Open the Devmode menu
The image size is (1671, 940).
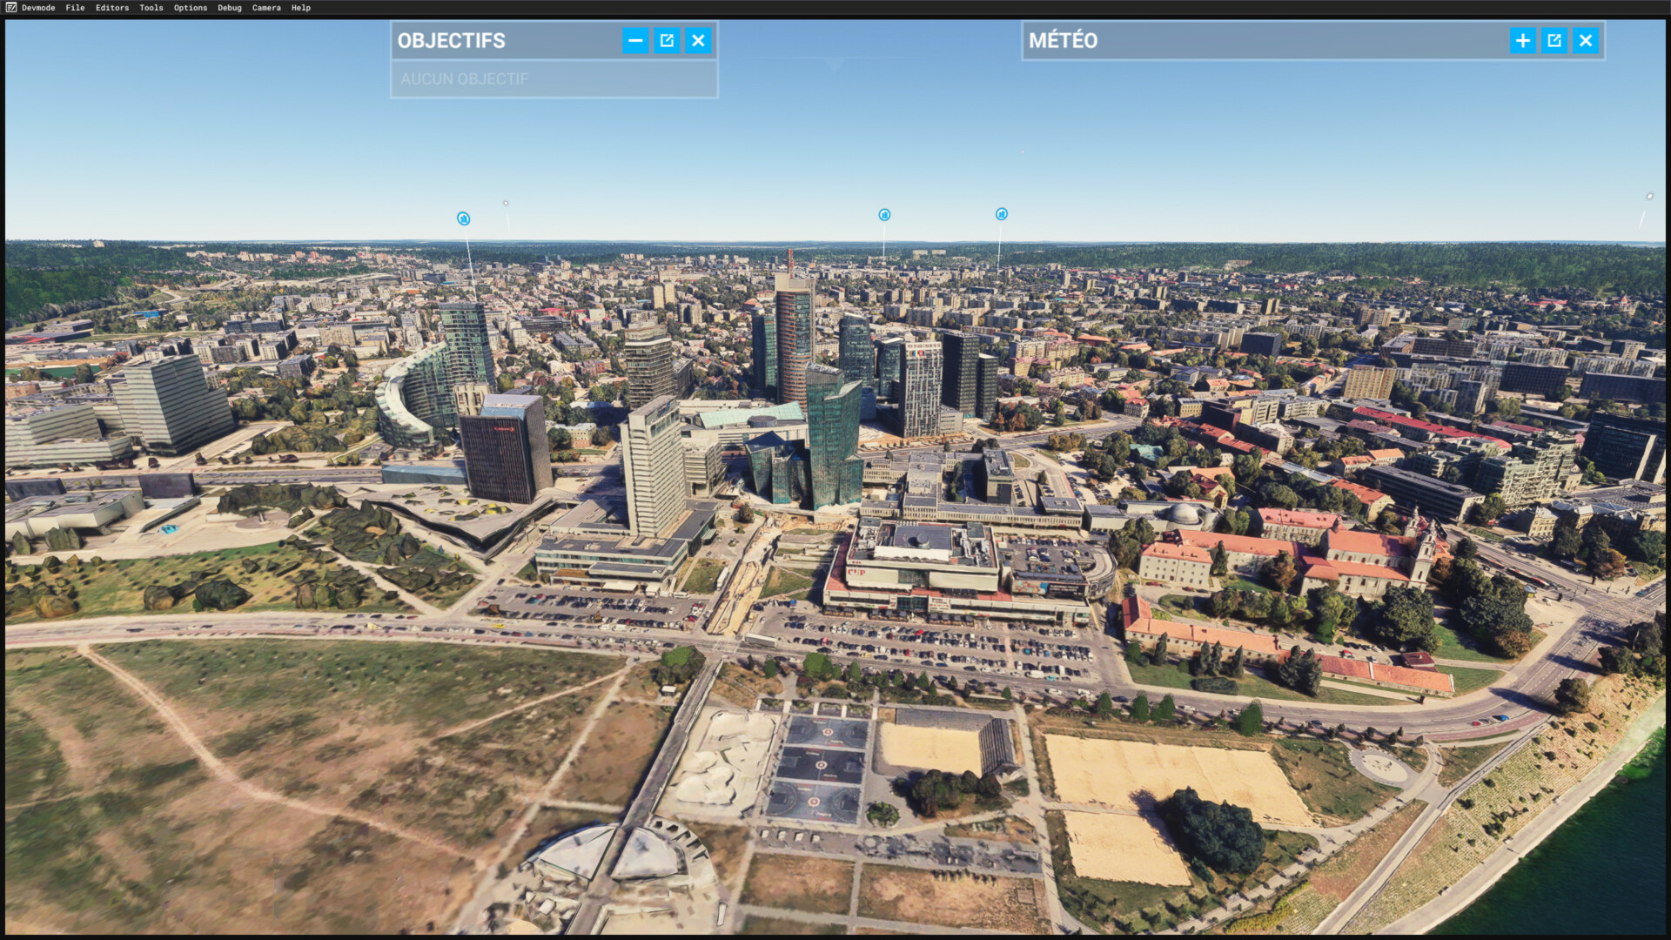38,8
